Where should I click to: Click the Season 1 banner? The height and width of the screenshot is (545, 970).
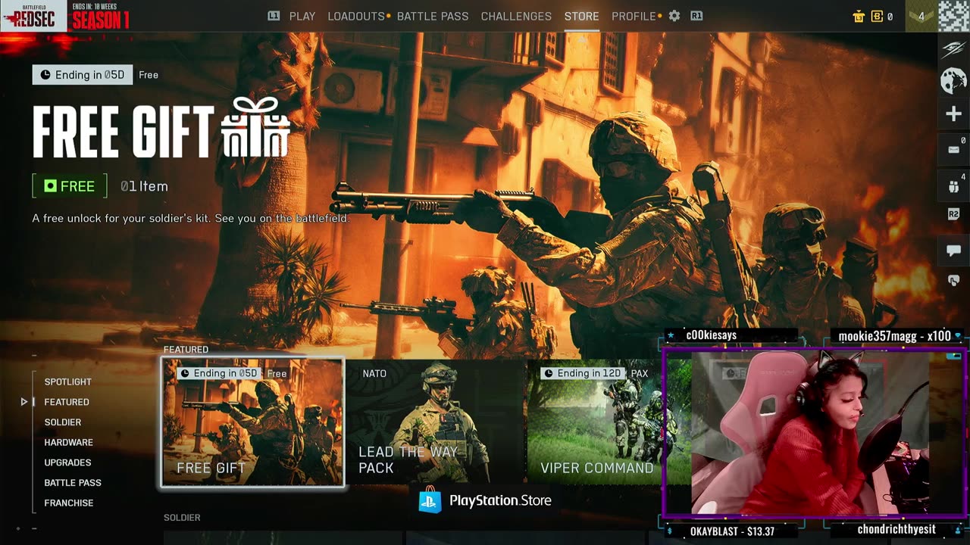pos(100,16)
